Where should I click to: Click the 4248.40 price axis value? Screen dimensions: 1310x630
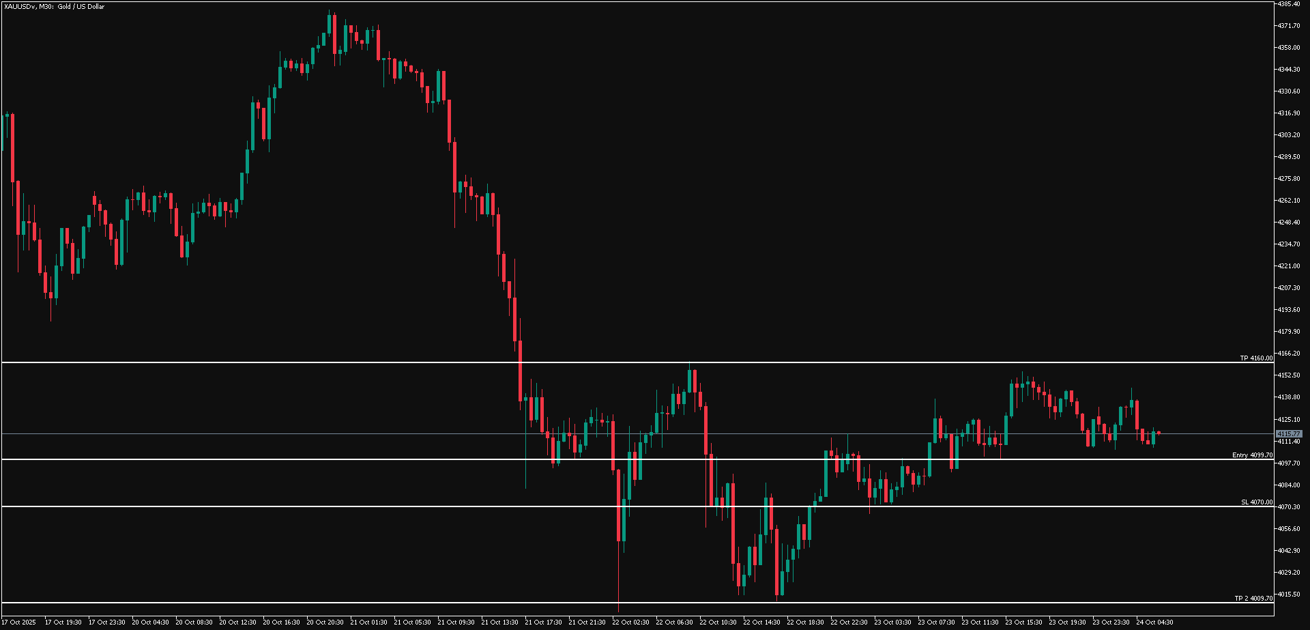(1289, 223)
